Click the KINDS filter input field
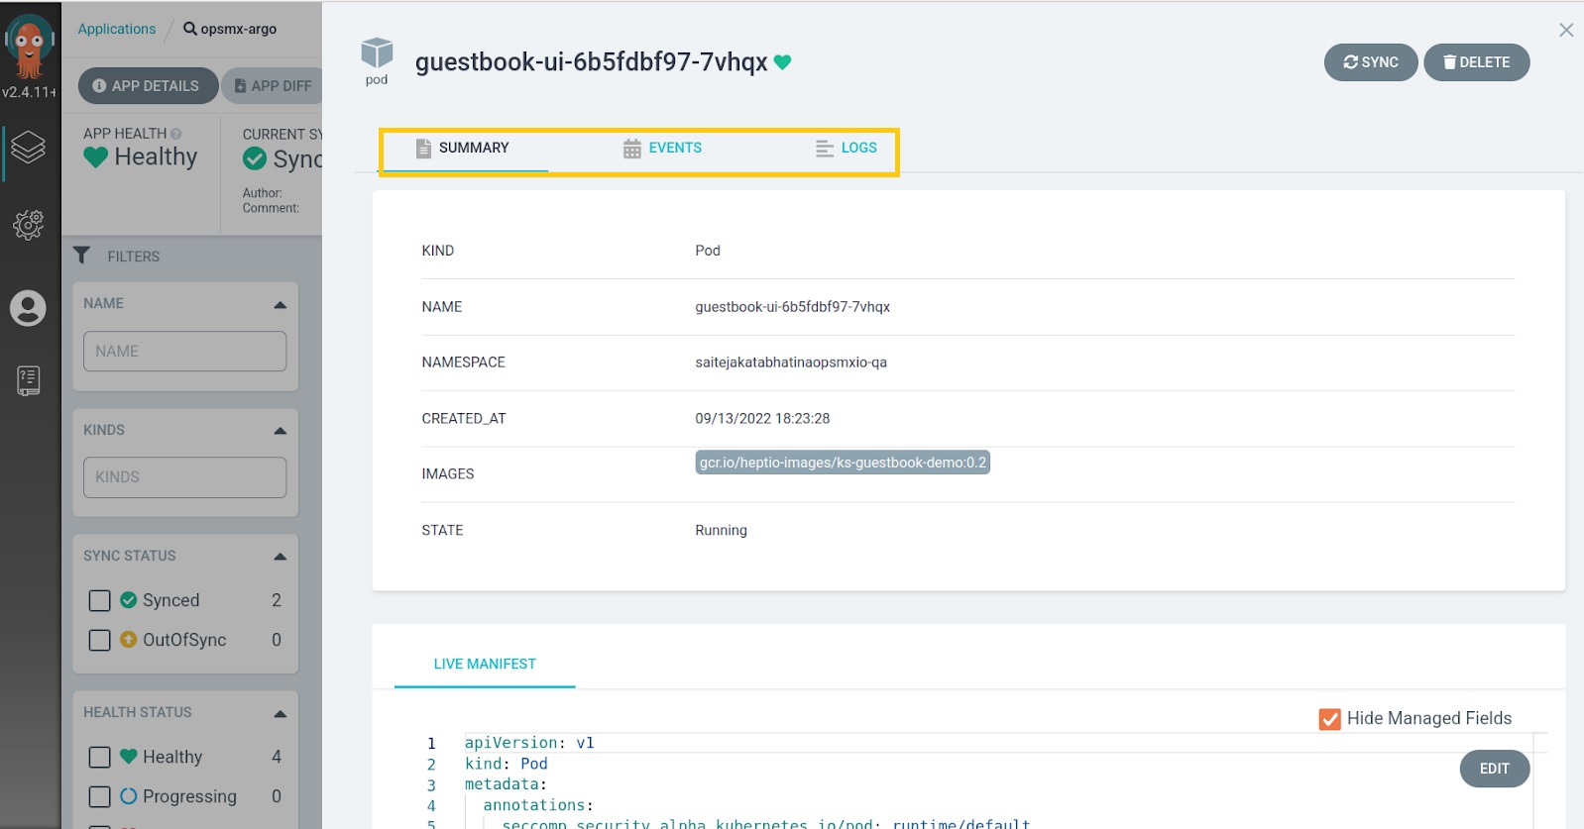 pos(184,477)
